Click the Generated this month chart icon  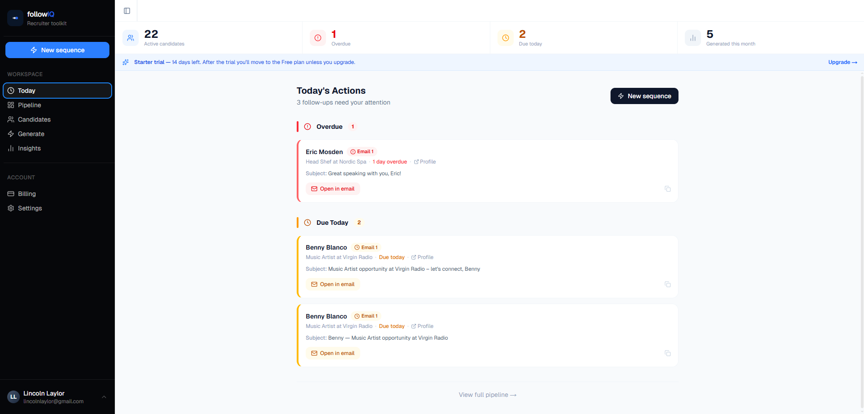pyautogui.click(x=693, y=38)
